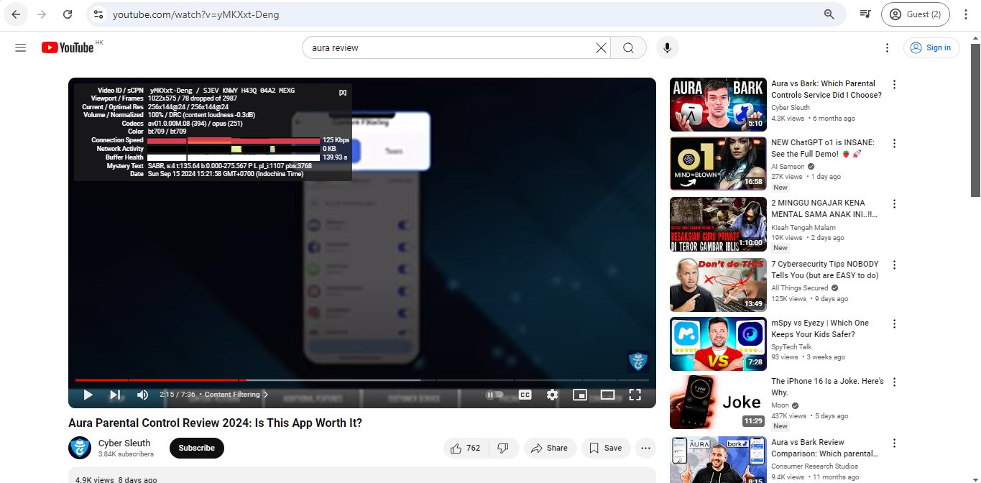The height and width of the screenshot is (483, 981).
Task: Open the SpyTech Talk channel name
Action: (791, 347)
